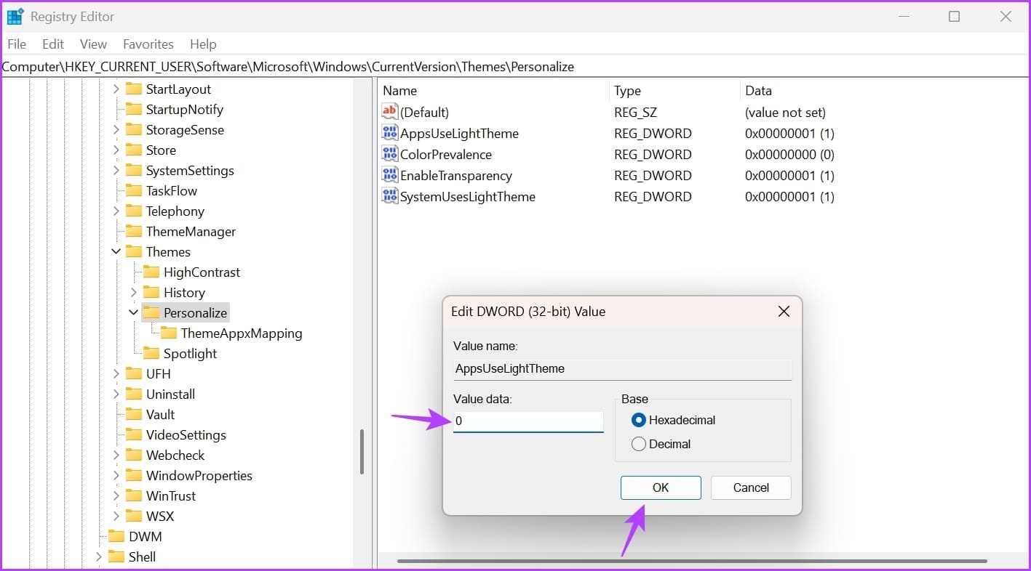The width and height of the screenshot is (1031, 571).
Task: Click the TaskFlow folder icon
Action: point(134,190)
